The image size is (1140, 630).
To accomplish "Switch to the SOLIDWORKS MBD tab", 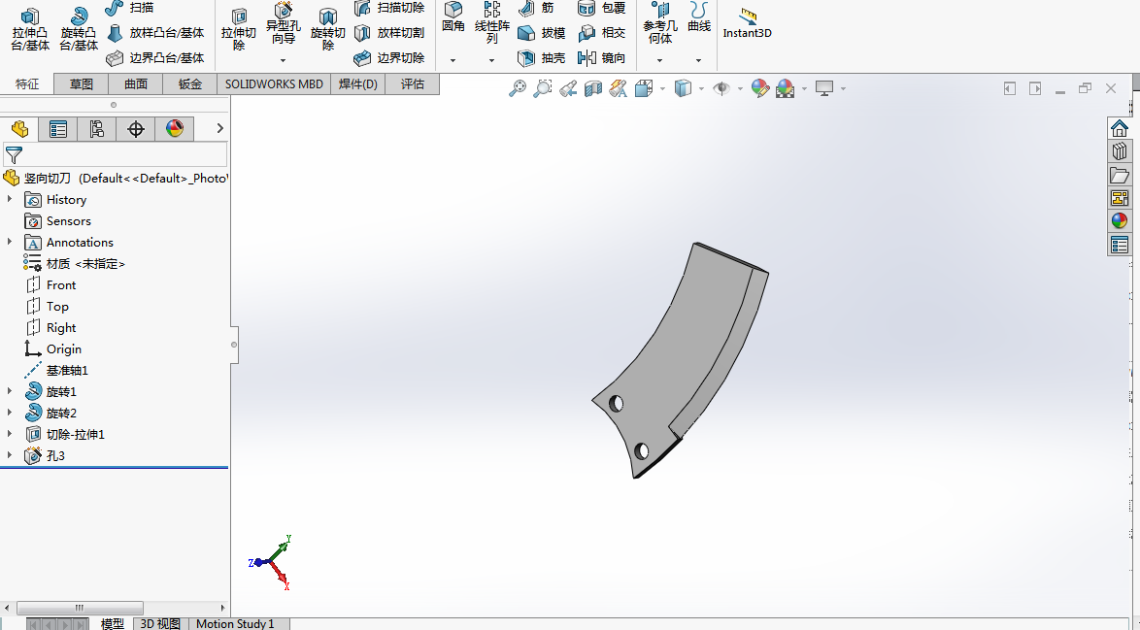I will (274, 84).
